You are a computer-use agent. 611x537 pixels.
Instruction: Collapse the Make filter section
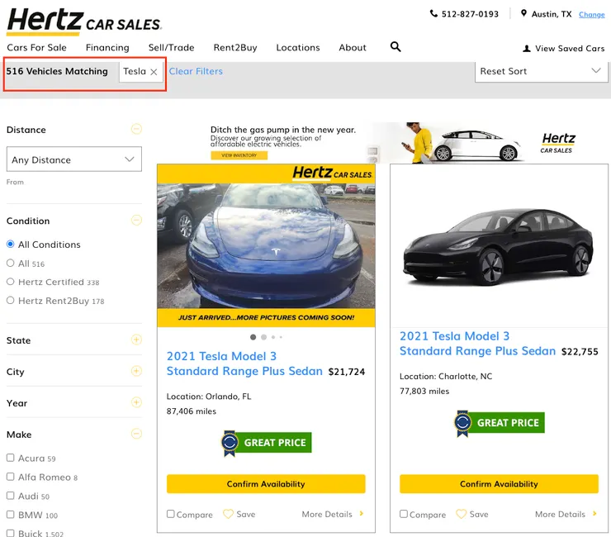point(136,434)
